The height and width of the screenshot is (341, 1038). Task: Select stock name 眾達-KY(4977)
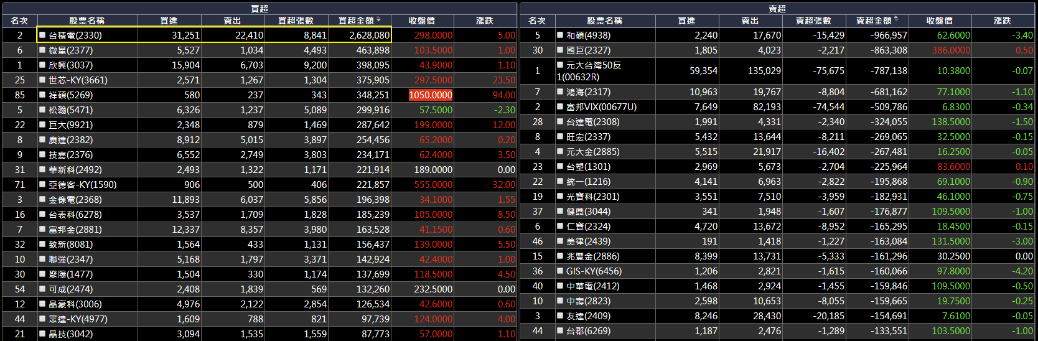[x=78, y=319]
